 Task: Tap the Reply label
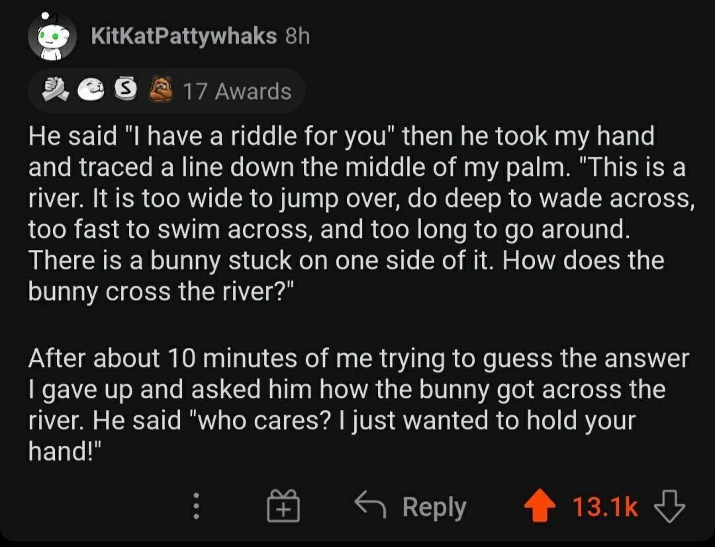pyautogui.click(x=434, y=507)
